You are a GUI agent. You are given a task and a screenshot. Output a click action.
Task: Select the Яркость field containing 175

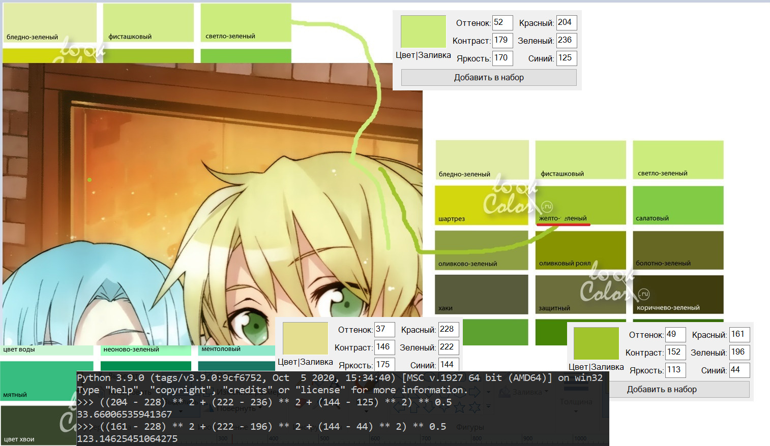pyautogui.click(x=384, y=365)
